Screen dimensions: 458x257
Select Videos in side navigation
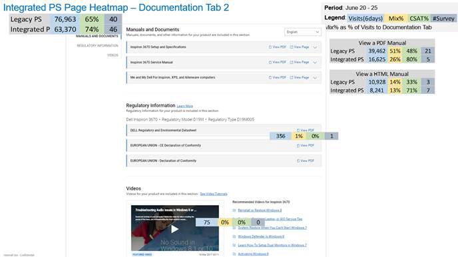click(x=113, y=55)
